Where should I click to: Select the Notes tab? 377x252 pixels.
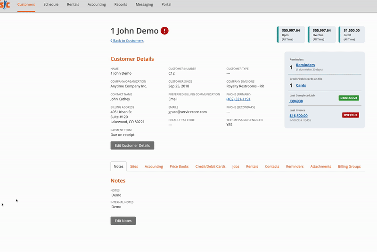pyautogui.click(x=119, y=166)
